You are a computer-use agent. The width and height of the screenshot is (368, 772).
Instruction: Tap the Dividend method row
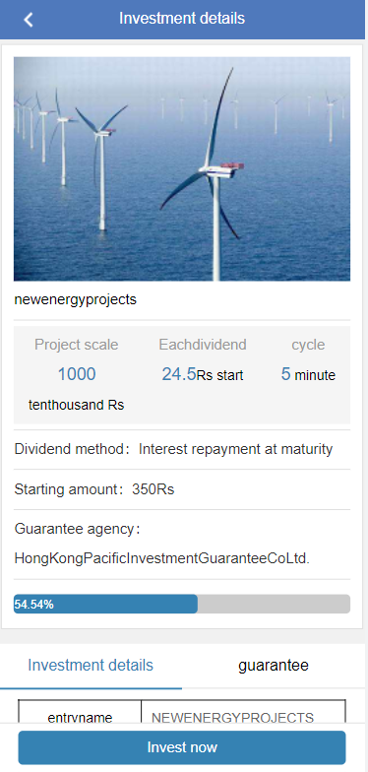(x=182, y=449)
